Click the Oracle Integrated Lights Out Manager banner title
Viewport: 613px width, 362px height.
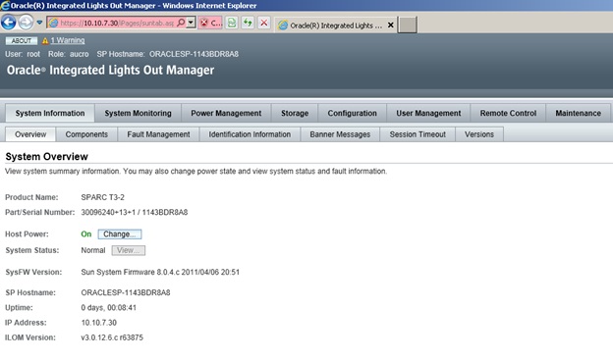tap(111, 71)
